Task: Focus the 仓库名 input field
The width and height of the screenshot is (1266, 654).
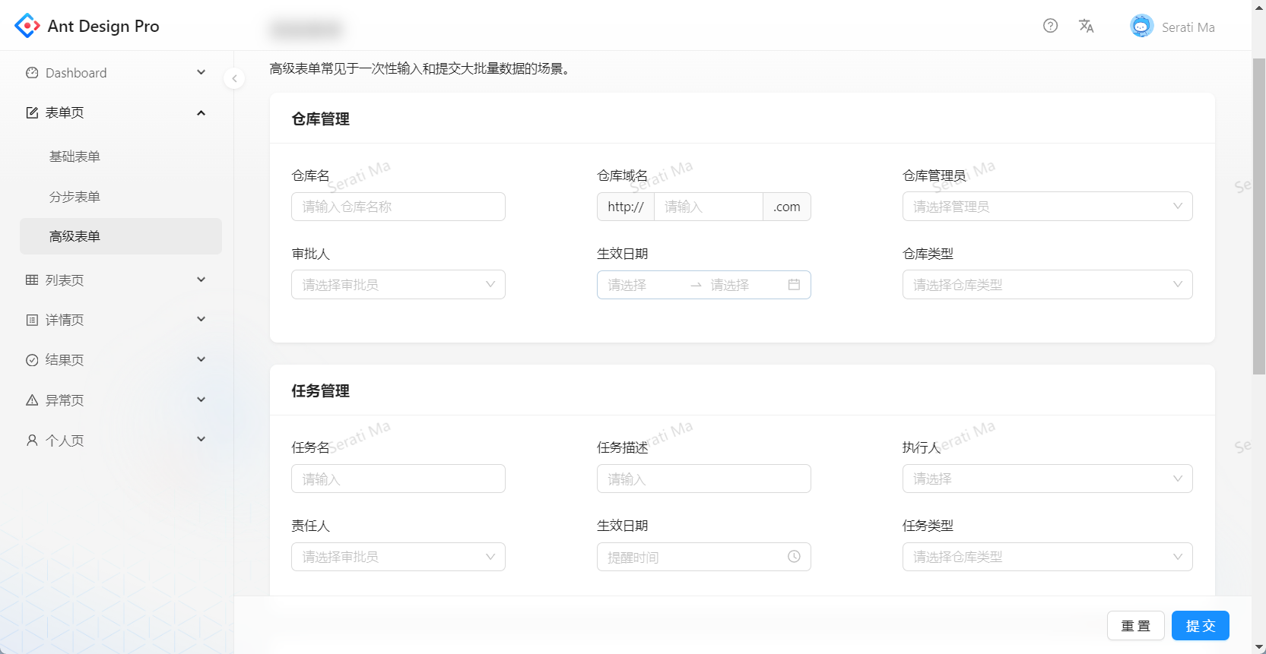Action: (x=398, y=207)
